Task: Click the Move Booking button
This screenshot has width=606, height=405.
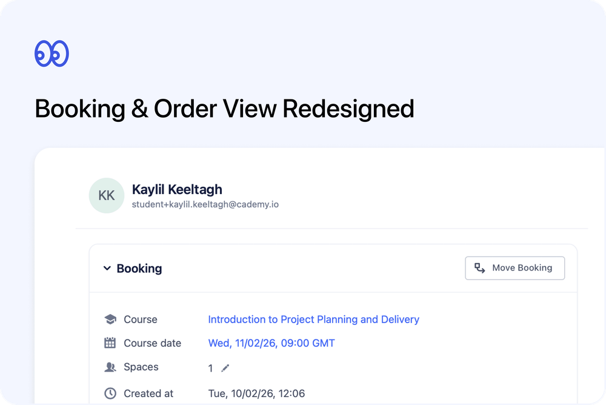Action: [514, 267]
